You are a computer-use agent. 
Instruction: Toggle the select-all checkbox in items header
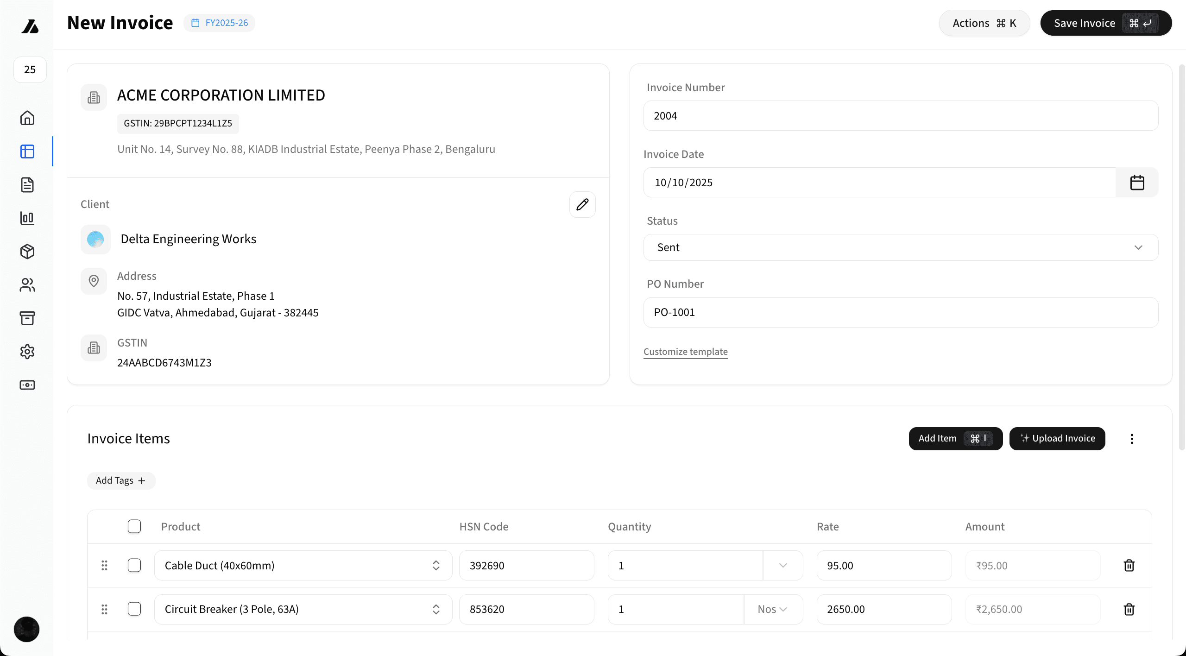tap(134, 526)
